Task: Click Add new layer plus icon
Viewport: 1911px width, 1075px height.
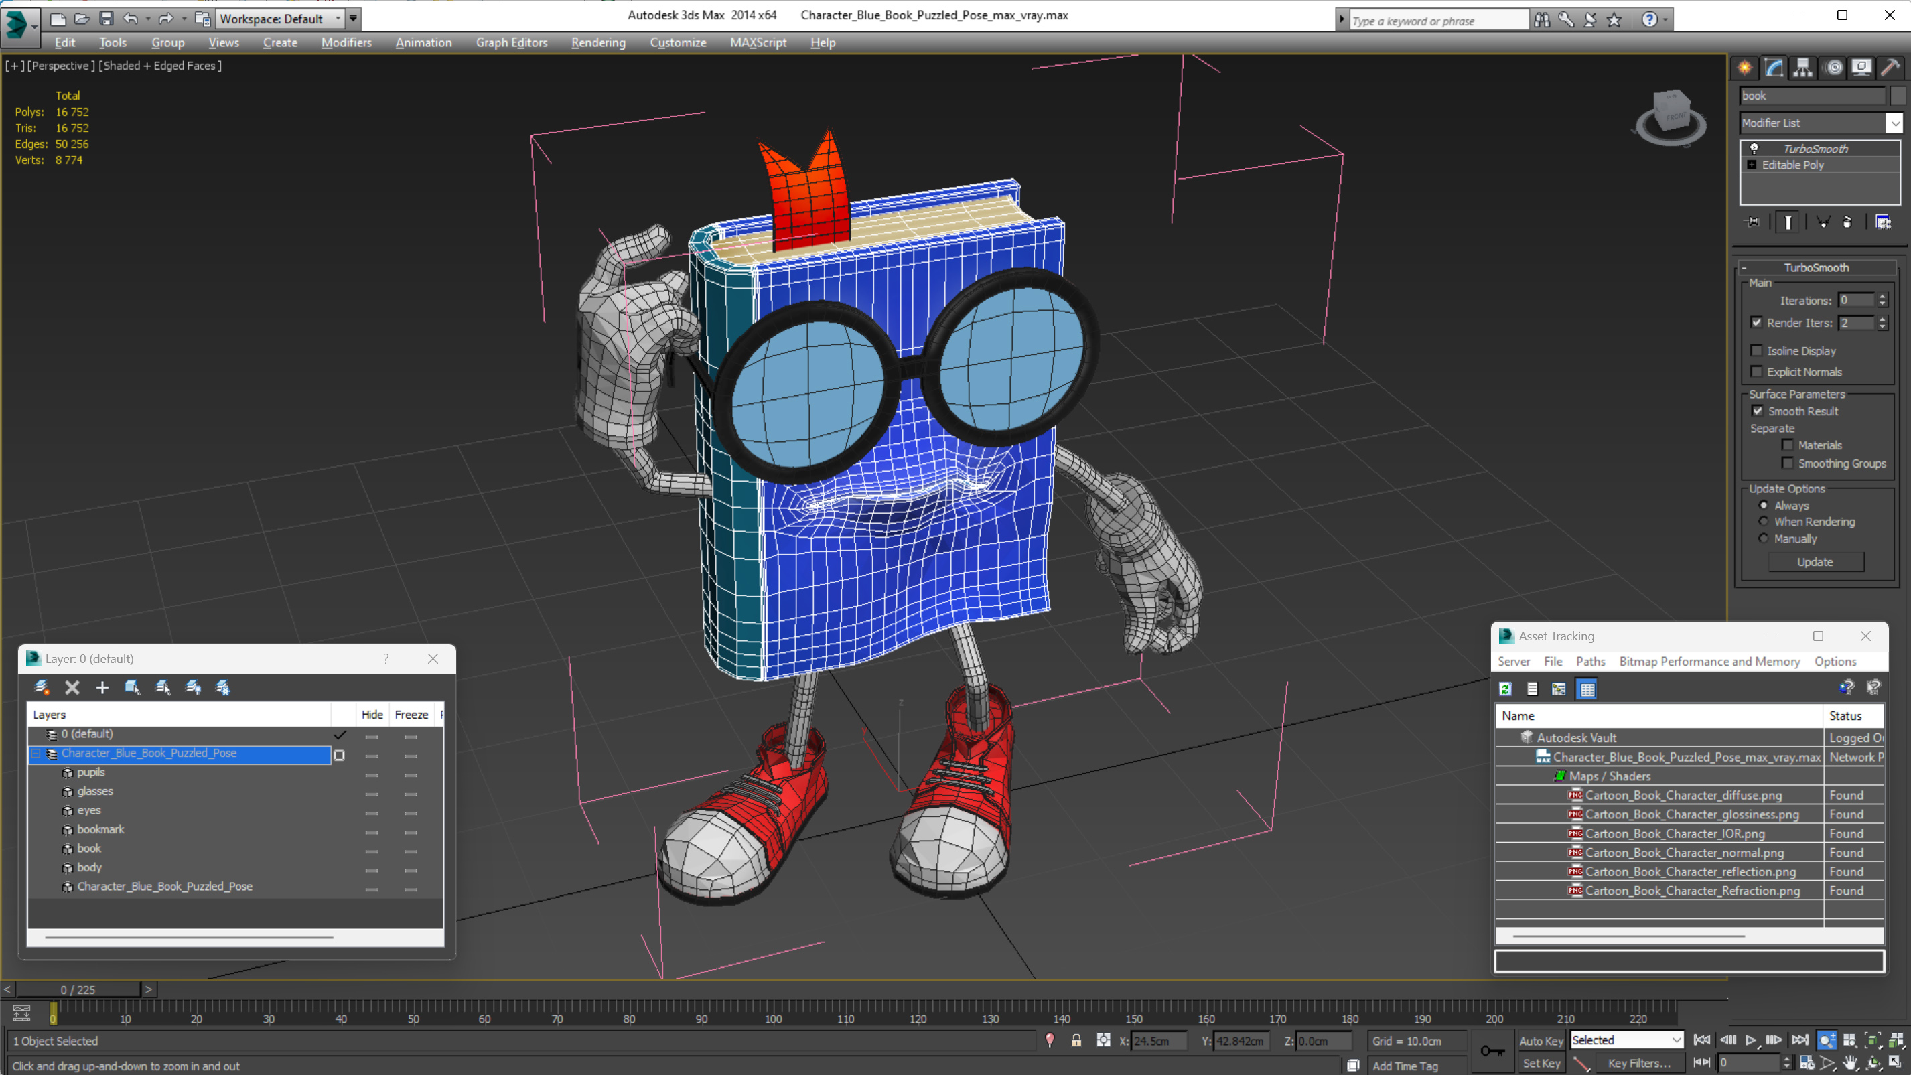Action: pyautogui.click(x=102, y=687)
